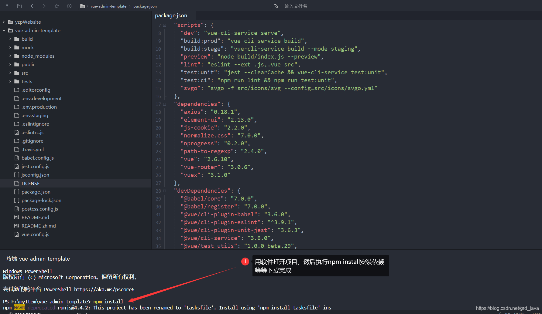542x314 pixels.
Task: Select the tests folder name
Action: (x=27, y=81)
